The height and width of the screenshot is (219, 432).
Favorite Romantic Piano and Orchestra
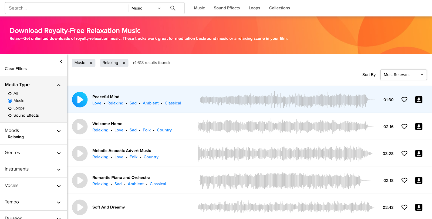pyautogui.click(x=404, y=180)
